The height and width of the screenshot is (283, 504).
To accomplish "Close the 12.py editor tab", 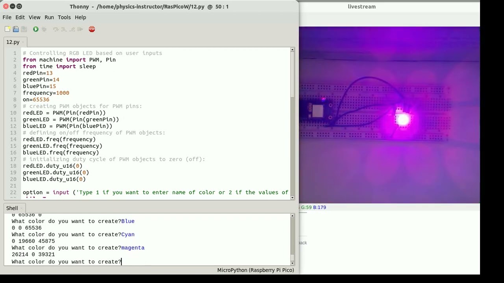I will click(24, 42).
